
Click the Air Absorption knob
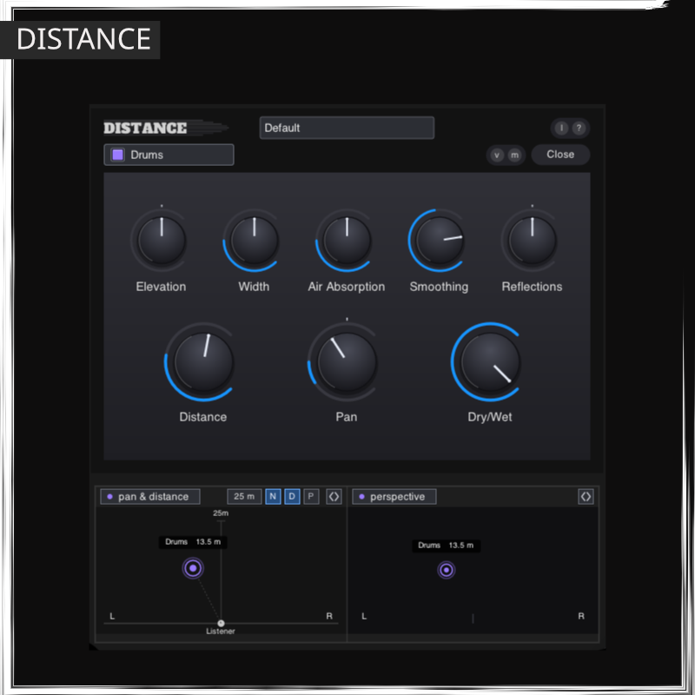(347, 241)
